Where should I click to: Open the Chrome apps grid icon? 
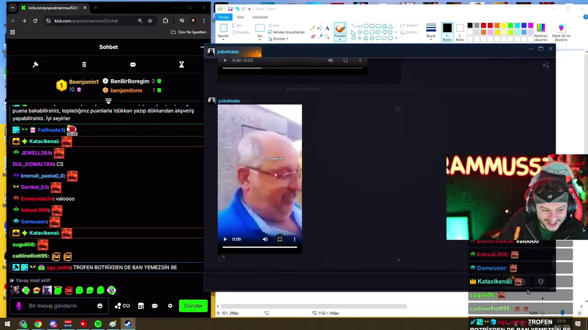coord(12,32)
